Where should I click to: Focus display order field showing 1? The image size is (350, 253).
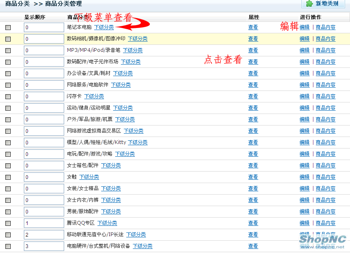[44, 223]
